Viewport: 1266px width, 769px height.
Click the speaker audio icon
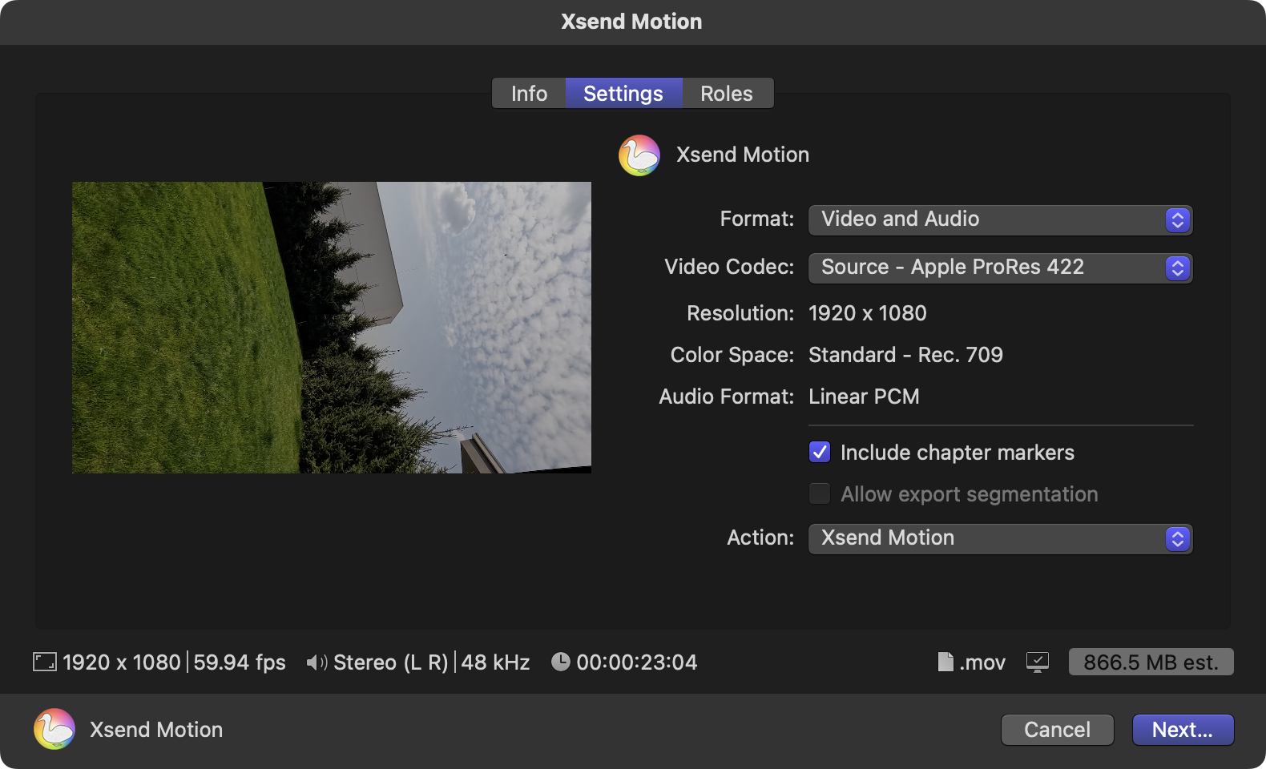pos(316,662)
